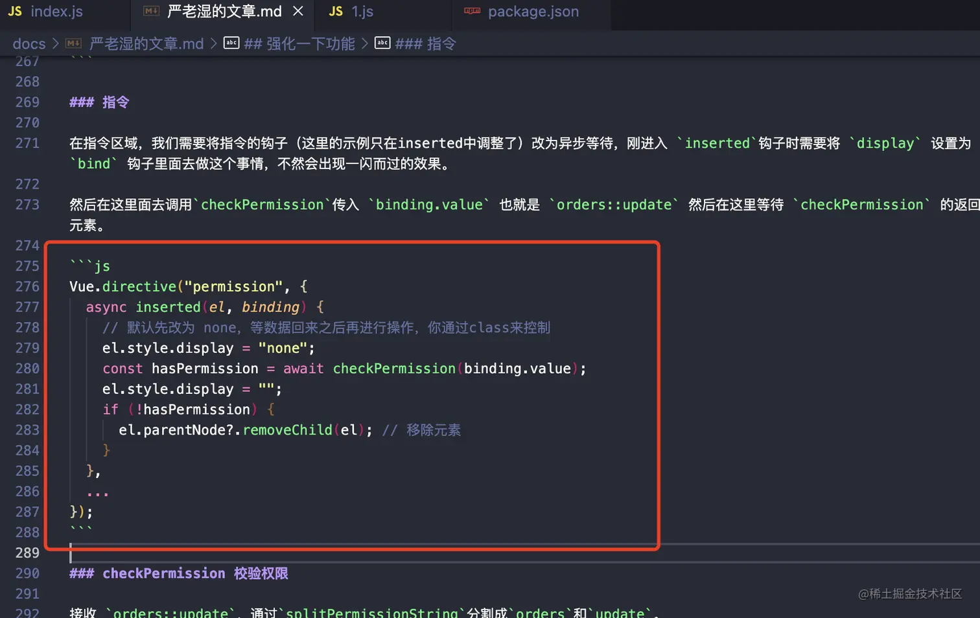Close the 严老湿的文章.md tab
Screen dimensions: 980x618
point(298,12)
